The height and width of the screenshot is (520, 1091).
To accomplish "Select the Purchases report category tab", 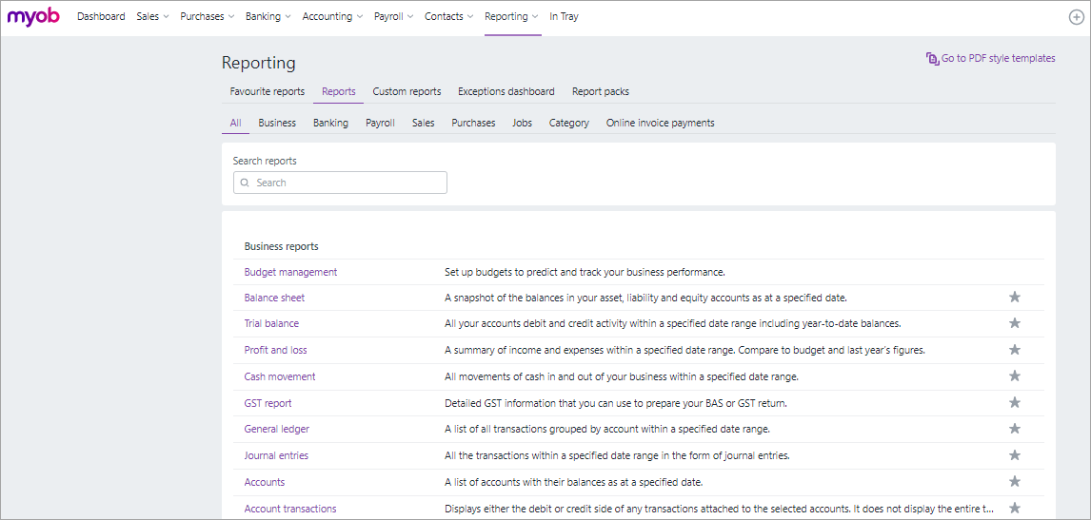I will pos(473,123).
